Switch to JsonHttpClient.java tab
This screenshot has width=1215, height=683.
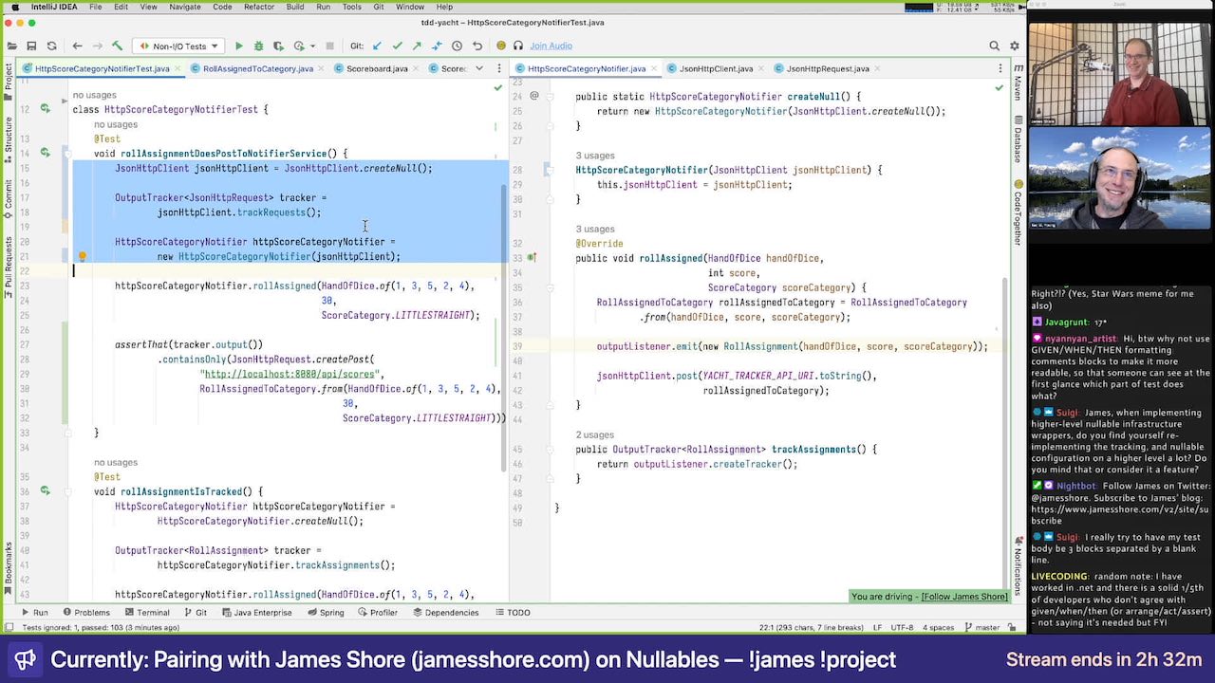point(716,68)
